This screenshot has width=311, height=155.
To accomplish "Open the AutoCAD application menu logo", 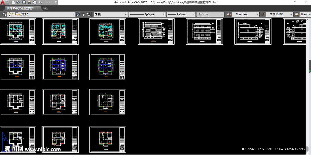I will click(x=3, y=2).
